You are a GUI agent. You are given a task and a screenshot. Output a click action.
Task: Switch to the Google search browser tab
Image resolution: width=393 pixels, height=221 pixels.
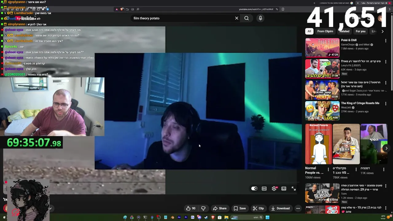coord(337,3)
